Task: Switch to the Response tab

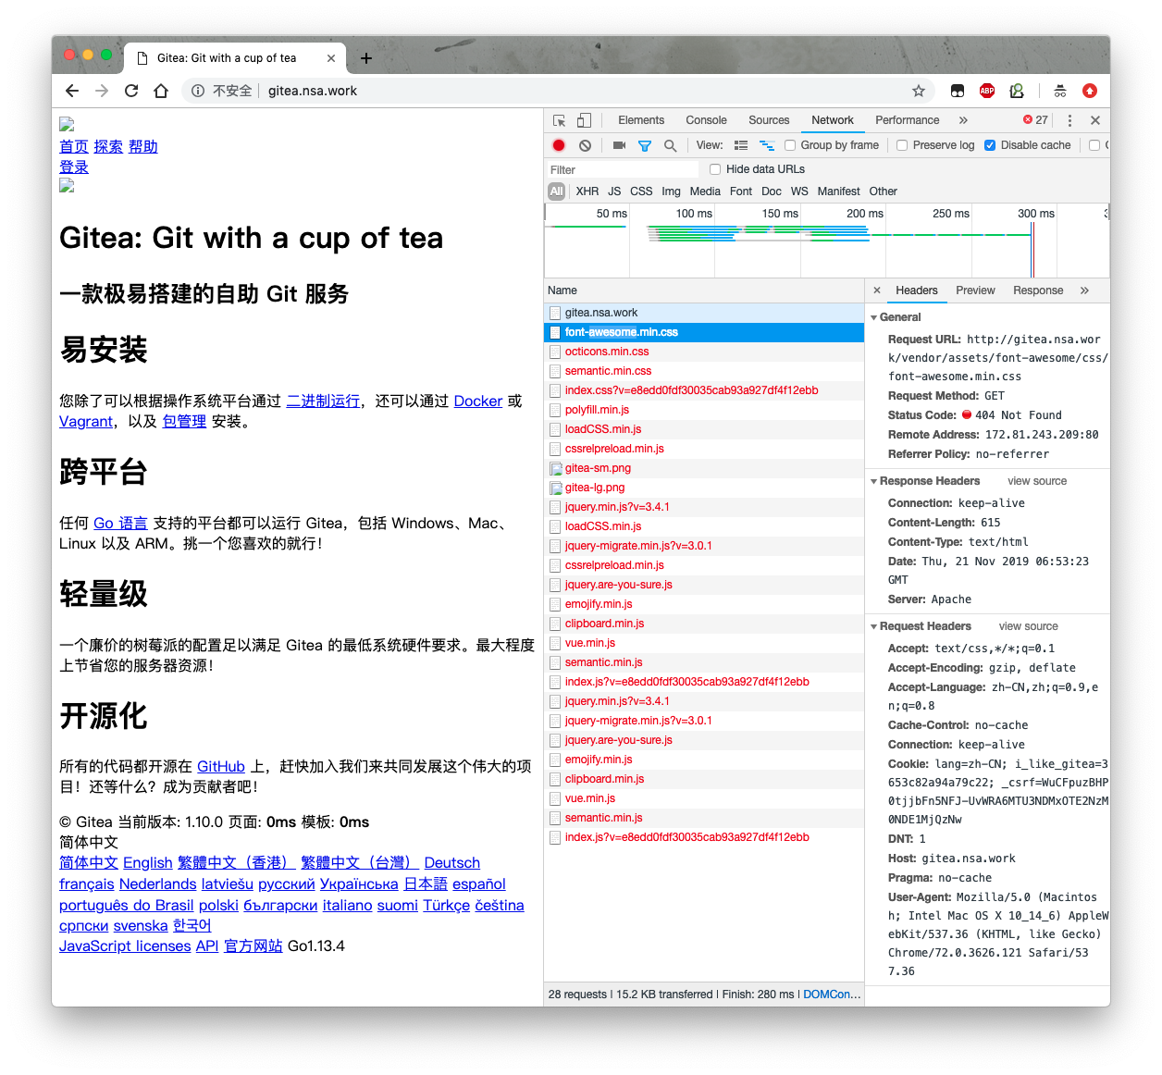Action: coord(1038,290)
